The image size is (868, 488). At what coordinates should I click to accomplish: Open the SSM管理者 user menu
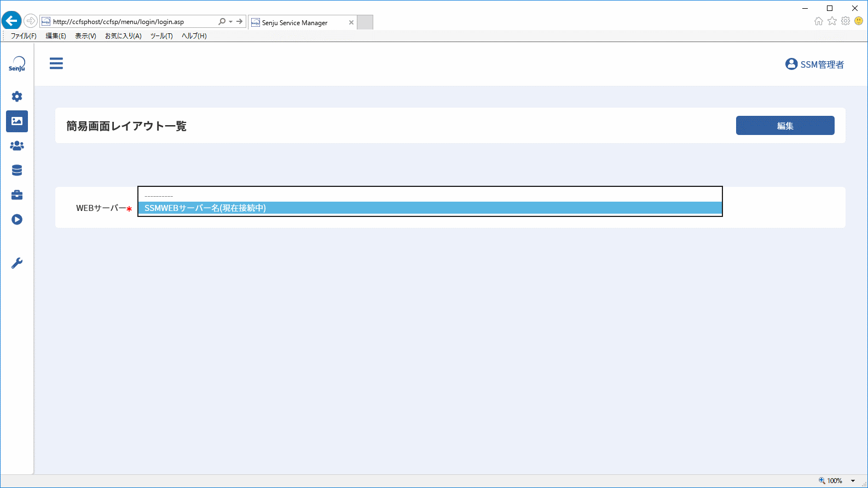point(814,64)
